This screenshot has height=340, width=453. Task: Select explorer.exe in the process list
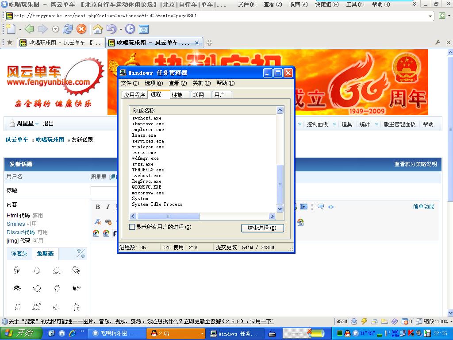pyautogui.click(x=148, y=130)
